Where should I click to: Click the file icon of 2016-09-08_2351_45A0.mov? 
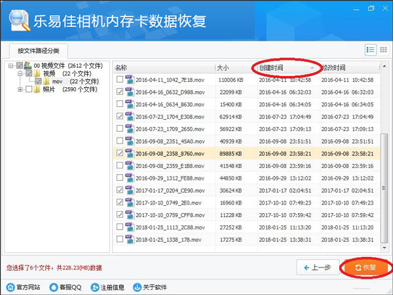click(x=130, y=141)
